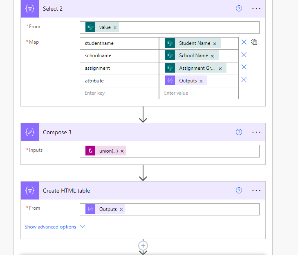Screen dimensions: 298x255
Task: Click the fx expression icon
Action: coord(90,151)
